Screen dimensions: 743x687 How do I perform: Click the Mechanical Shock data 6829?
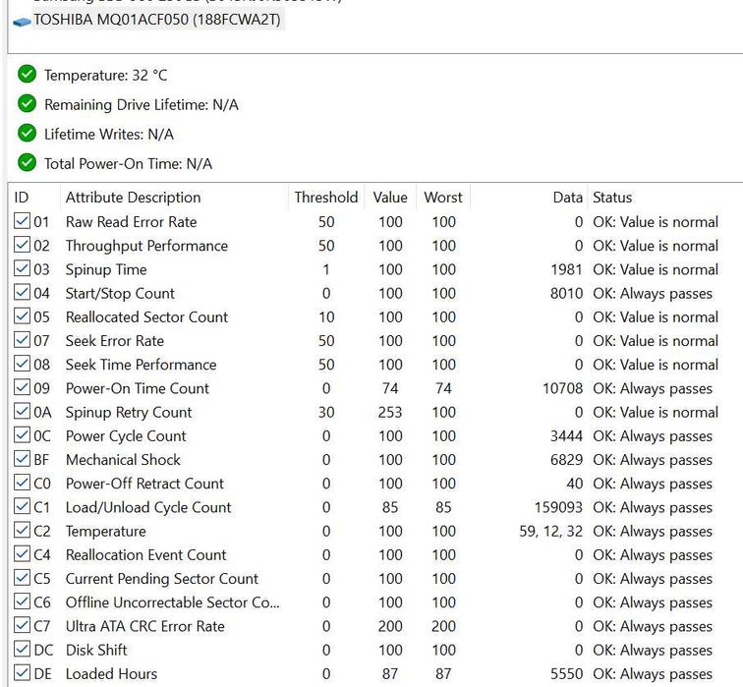point(566,460)
